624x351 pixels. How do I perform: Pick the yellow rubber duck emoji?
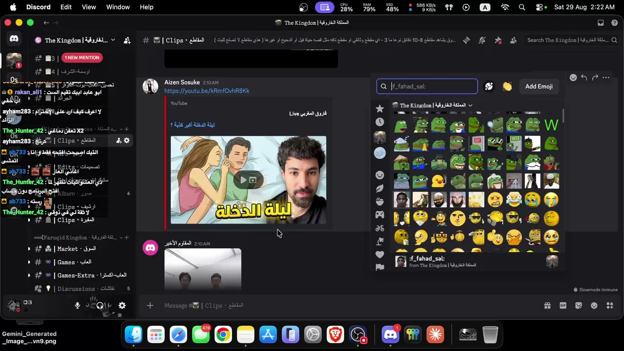[x=439, y=181]
